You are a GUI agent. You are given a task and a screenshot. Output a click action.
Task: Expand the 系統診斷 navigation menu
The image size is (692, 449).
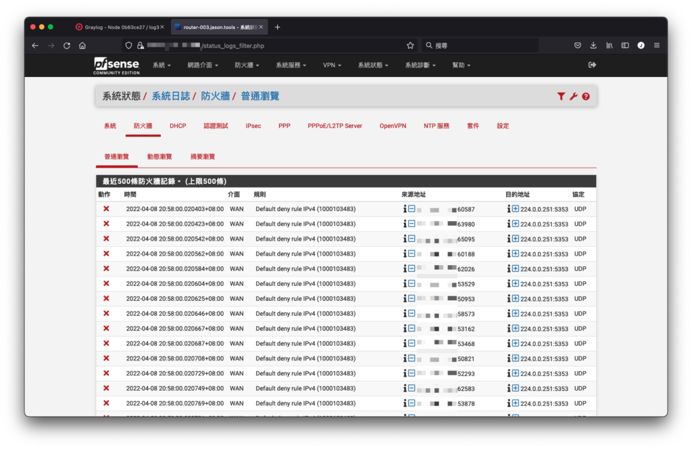pyautogui.click(x=420, y=65)
